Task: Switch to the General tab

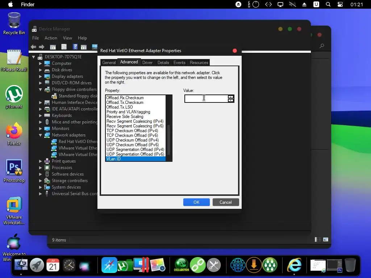Action: pyautogui.click(x=109, y=63)
